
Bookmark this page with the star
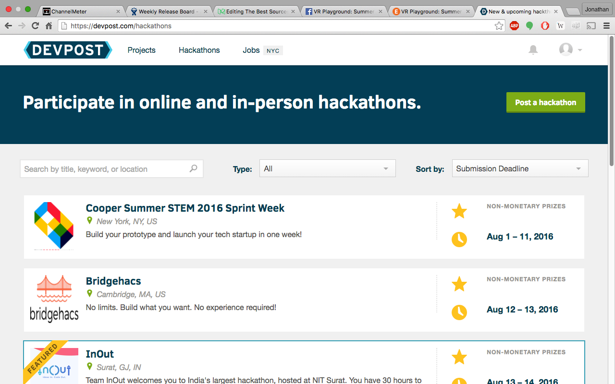[x=499, y=26]
